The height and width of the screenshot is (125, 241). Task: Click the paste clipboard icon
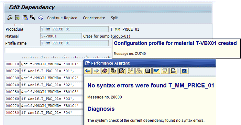[25, 18]
